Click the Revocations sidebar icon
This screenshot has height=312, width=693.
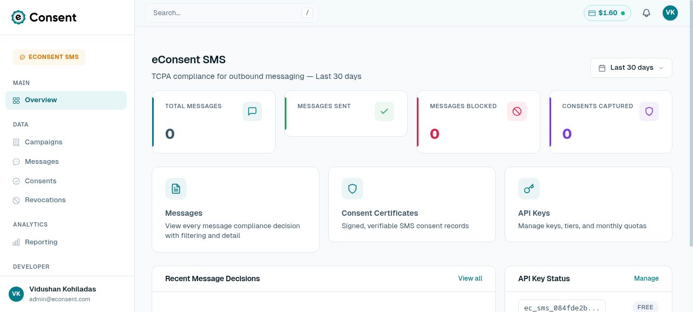pos(16,200)
